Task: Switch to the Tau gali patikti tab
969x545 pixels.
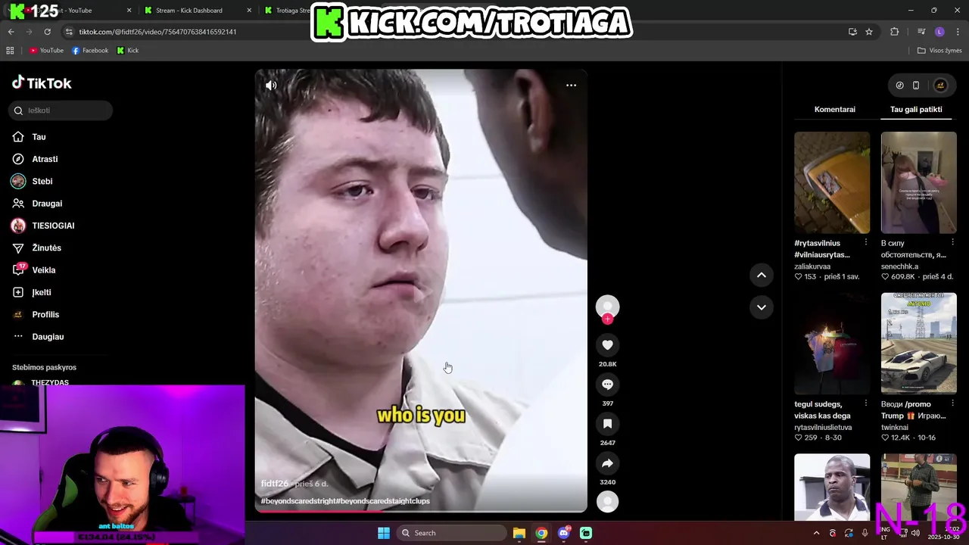Action: pyautogui.click(x=916, y=110)
